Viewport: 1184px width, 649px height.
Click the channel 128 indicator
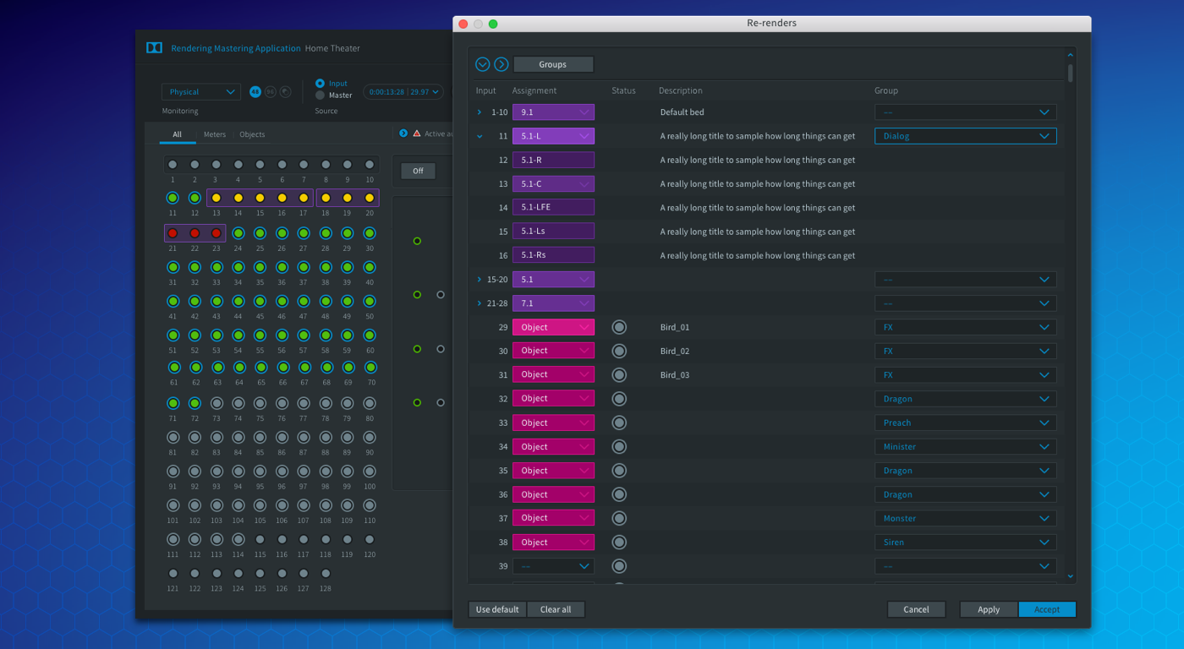click(x=326, y=573)
